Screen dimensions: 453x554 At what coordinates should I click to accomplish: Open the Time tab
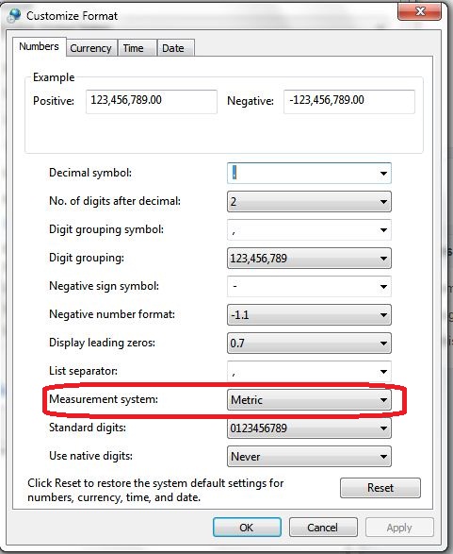pyautogui.click(x=133, y=48)
